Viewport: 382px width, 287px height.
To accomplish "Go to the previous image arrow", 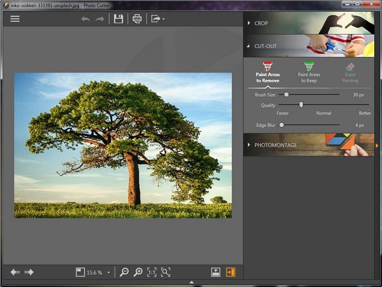I will pos(15,272).
